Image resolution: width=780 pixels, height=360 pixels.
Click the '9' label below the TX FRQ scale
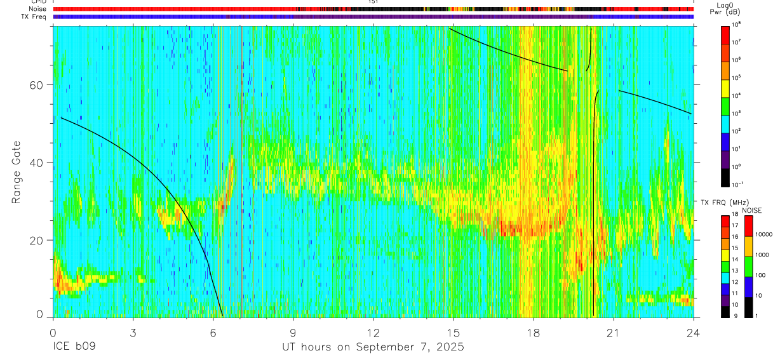[736, 316]
